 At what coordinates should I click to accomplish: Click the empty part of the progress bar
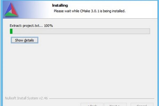click(81, 31)
